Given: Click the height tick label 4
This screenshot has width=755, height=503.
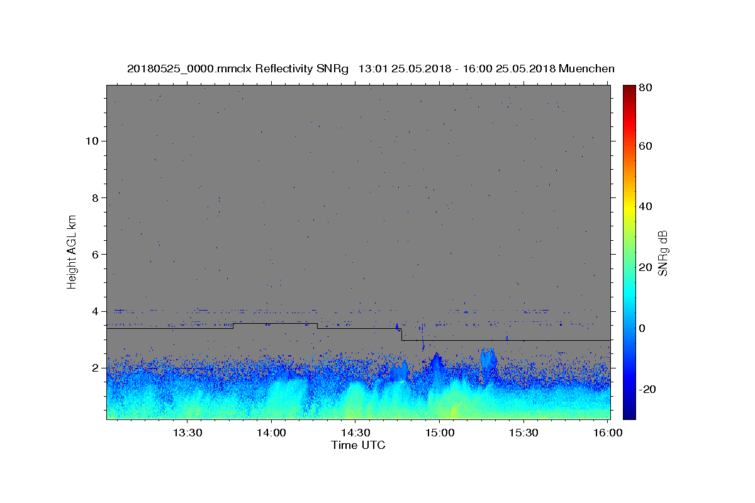Looking at the screenshot, I should (96, 311).
